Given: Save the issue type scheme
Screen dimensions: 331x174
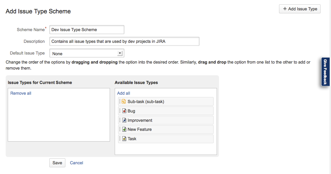Looking at the screenshot, I should [57, 163].
